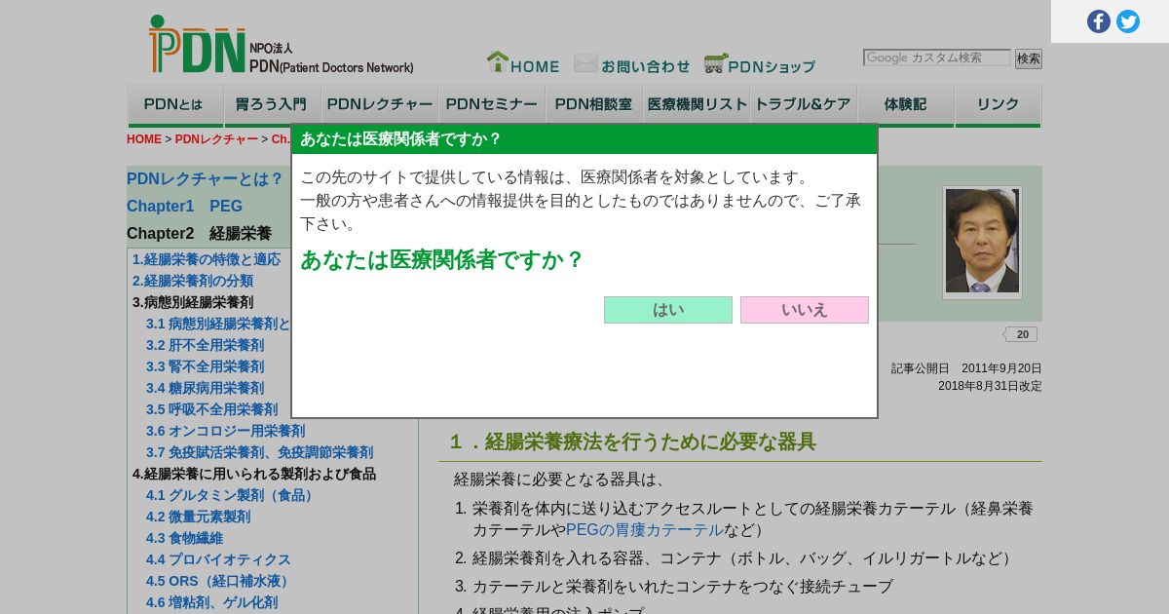Select Chapter2 経腸栄養 in sidebar
1169x614 pixels.
[x=199, y=233]
